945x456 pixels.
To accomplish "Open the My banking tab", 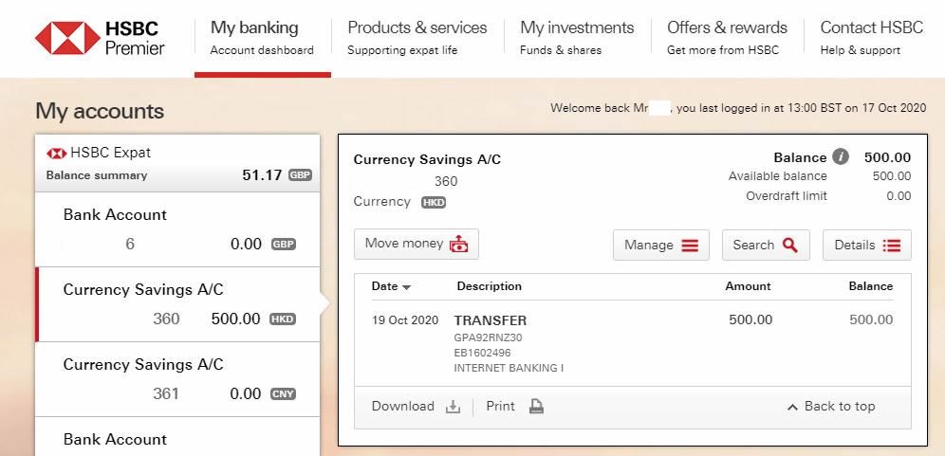I will [x=262, y=38].
